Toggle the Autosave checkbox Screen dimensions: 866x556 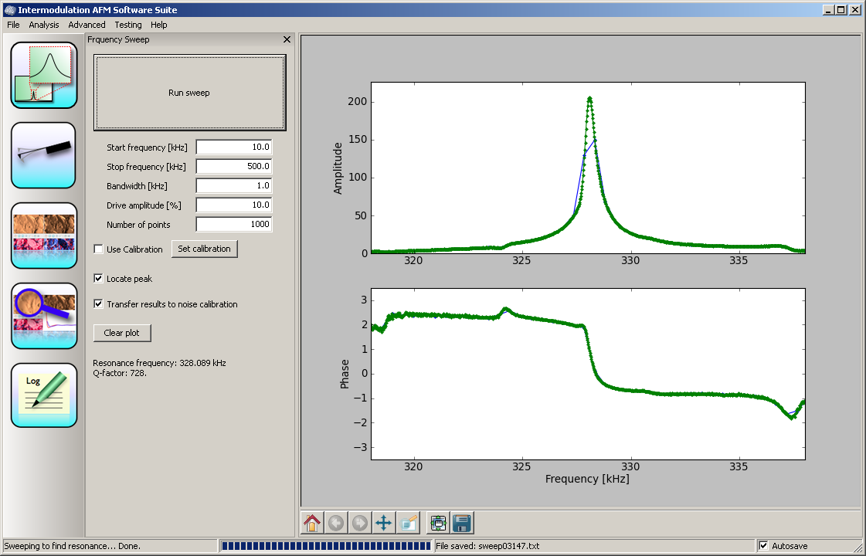[763, 546]
